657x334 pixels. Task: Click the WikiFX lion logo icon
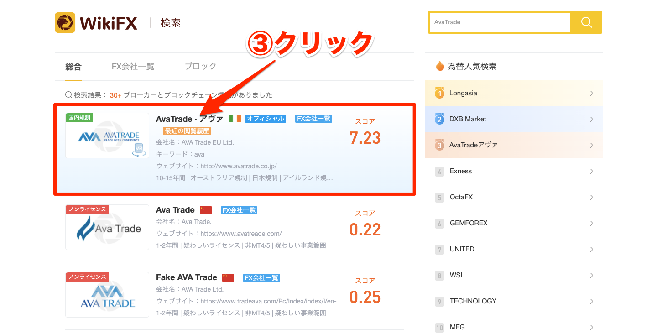65,22
